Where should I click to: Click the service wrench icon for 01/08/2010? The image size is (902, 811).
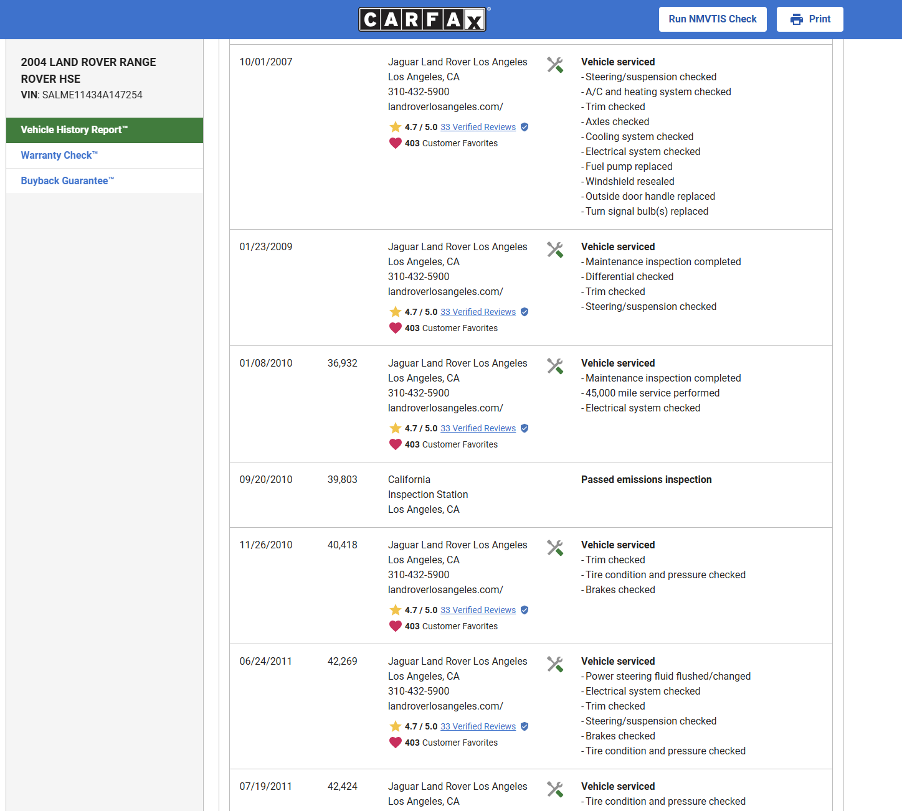coord(555,366)
